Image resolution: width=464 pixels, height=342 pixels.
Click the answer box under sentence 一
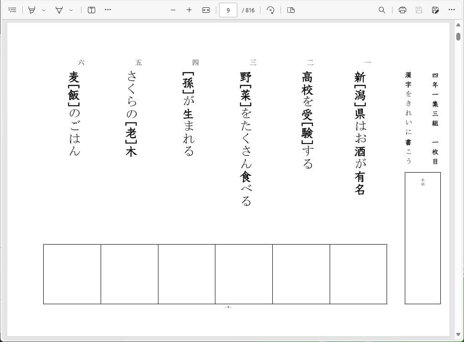click(x=358, y=274)
